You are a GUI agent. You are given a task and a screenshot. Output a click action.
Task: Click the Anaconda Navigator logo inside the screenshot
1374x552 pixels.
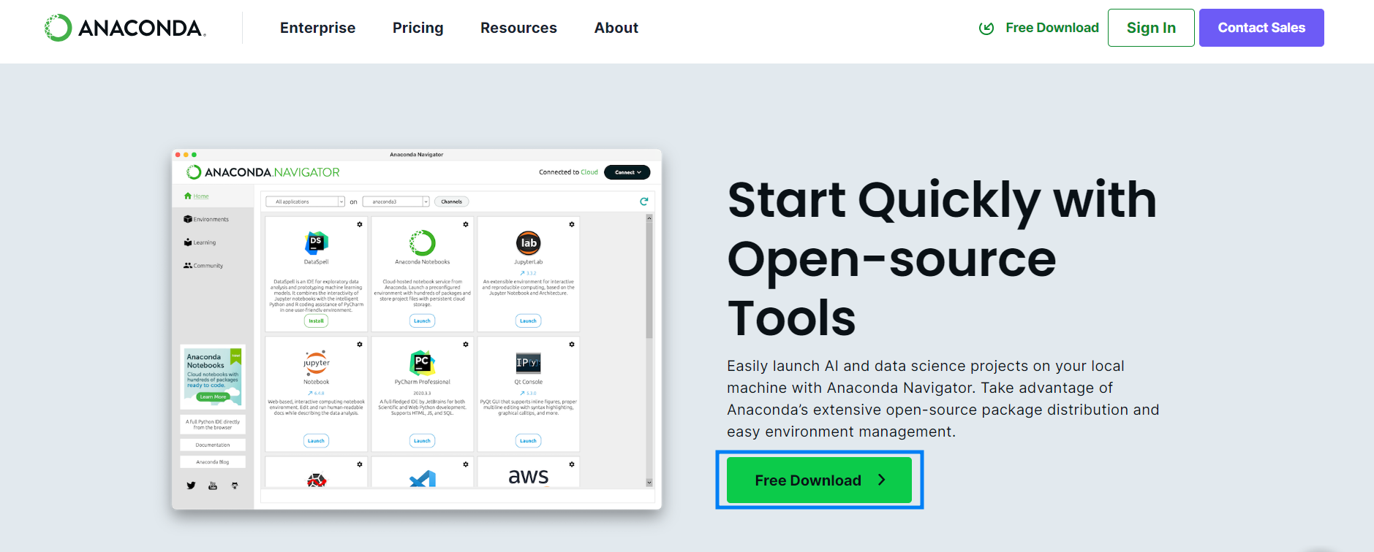263,172
